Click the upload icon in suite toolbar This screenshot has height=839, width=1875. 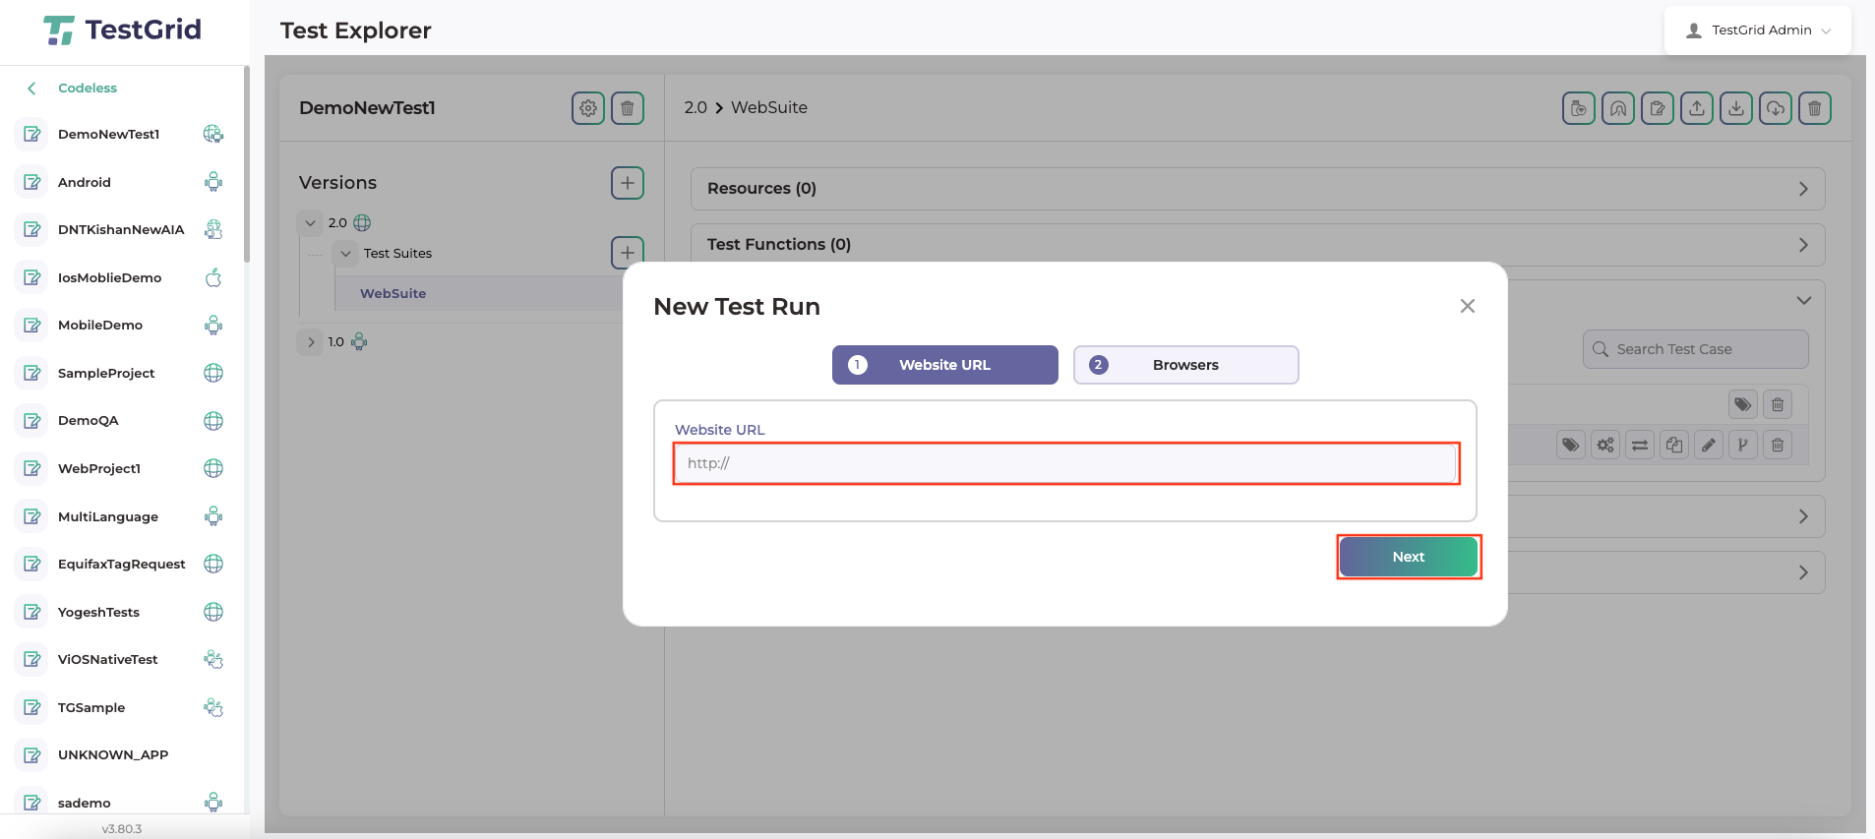tap(1697, 108)
